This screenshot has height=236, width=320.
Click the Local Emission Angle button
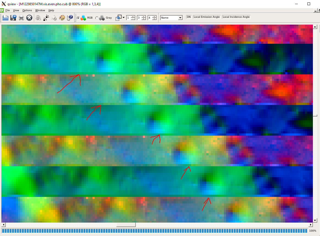tap(207, 17)
